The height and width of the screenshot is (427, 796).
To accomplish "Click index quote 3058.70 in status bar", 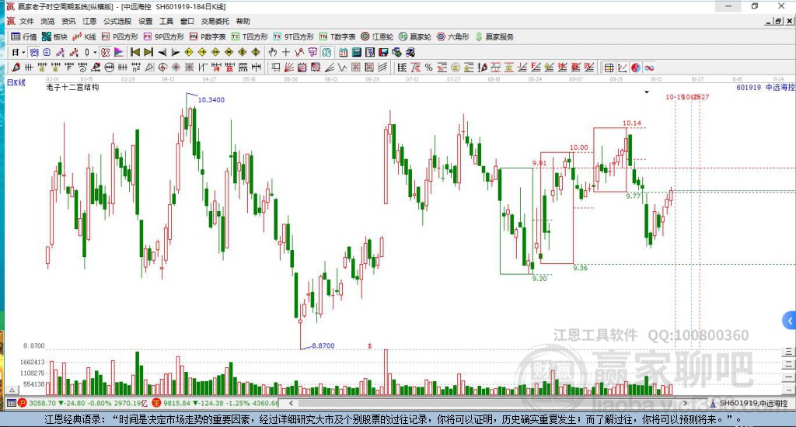I will coord(42,403).
